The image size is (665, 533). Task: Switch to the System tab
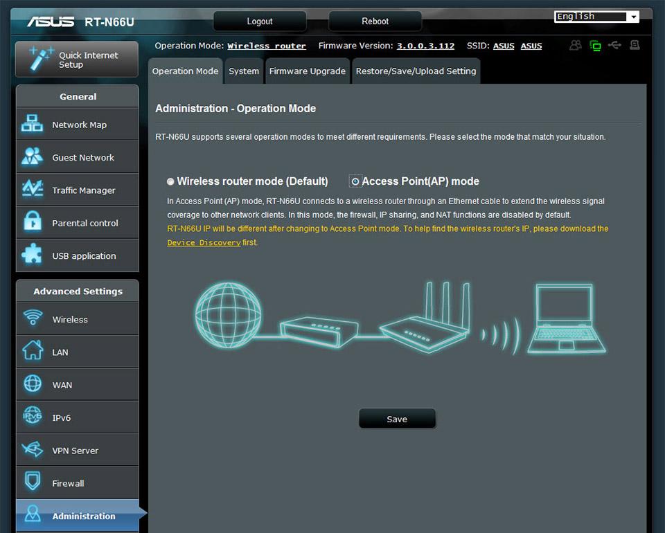point(244,71)
